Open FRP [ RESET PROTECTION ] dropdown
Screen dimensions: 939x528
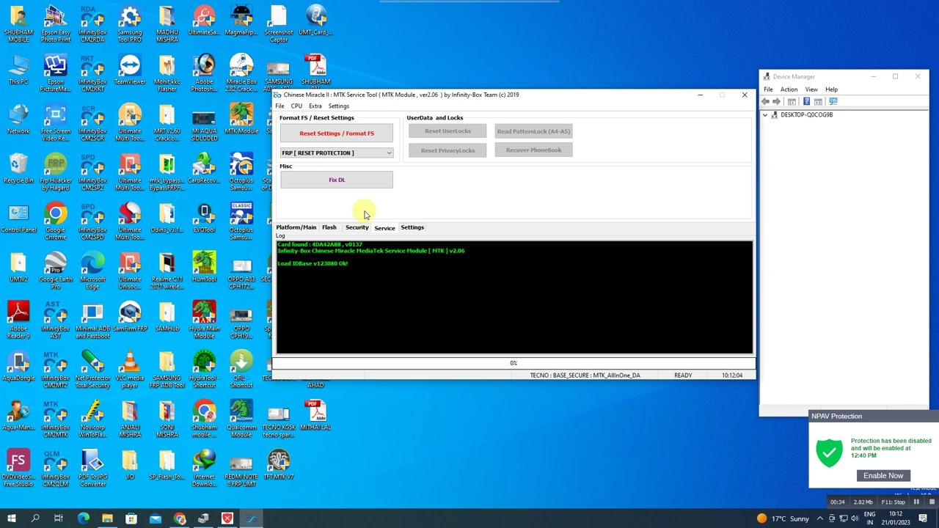click(337, 153)
